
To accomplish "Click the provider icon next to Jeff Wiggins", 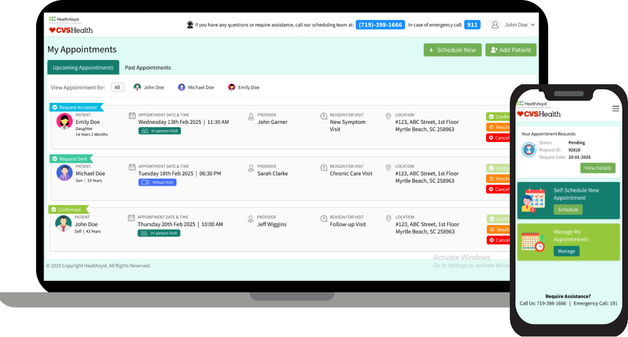I will click(x=251, y=219).
